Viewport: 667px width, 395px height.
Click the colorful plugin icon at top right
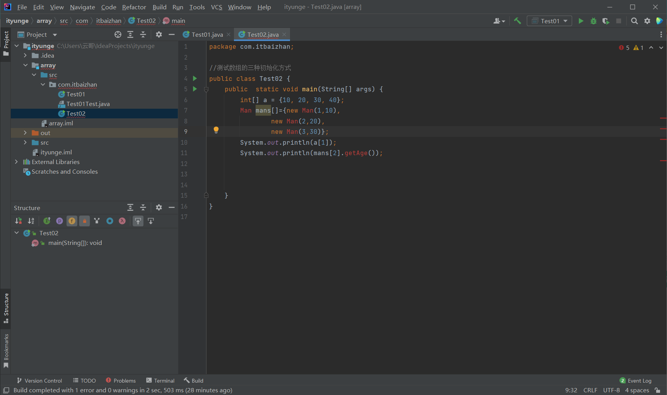pyautogui.click(x=660, y=21)
